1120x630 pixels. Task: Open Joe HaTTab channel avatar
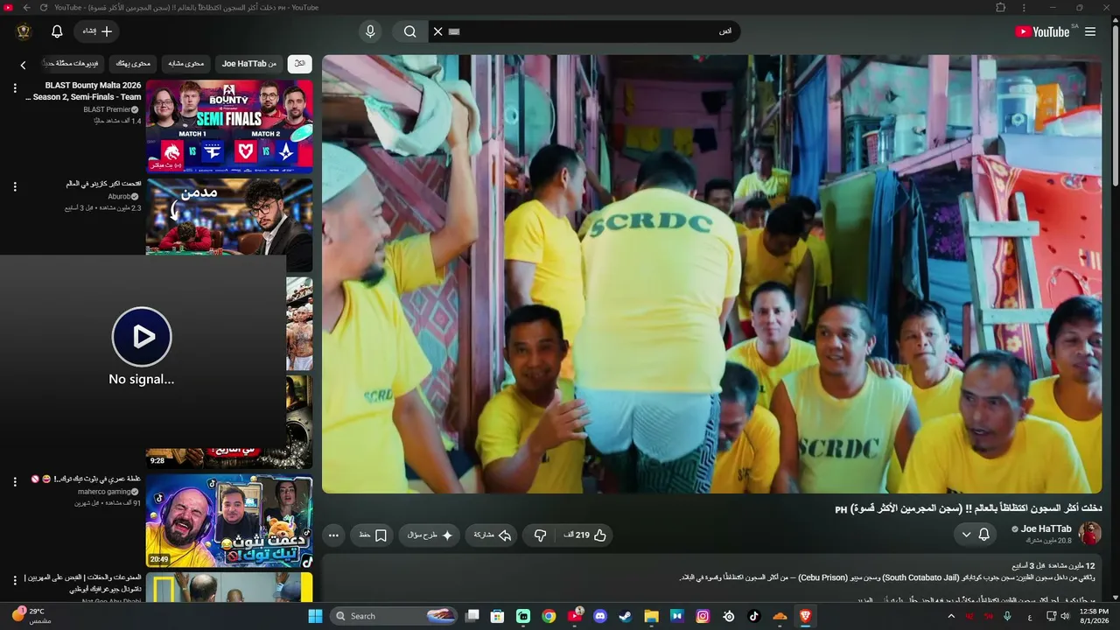(1089, 534)
